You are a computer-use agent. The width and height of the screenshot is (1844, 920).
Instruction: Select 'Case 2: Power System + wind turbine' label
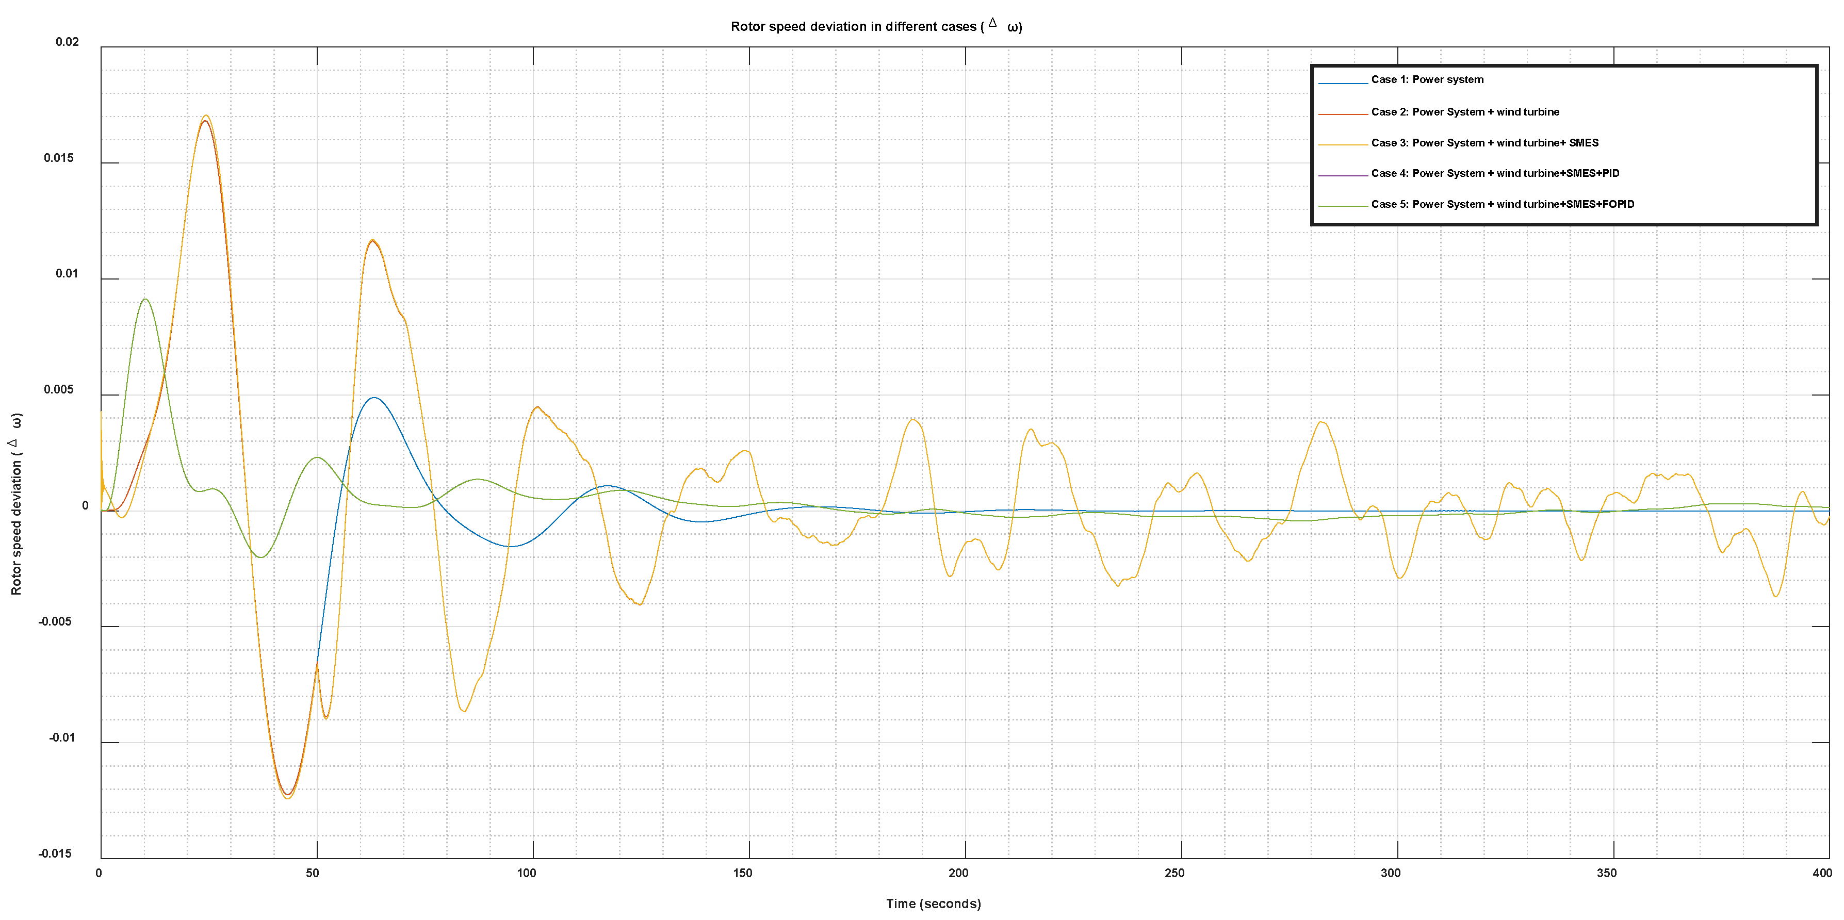1464,112
